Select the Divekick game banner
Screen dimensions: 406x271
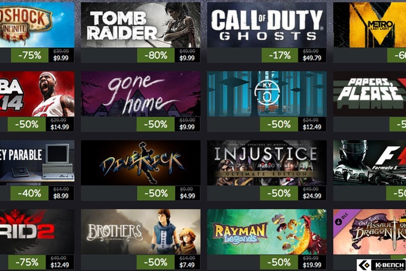[x=141, y=163]
